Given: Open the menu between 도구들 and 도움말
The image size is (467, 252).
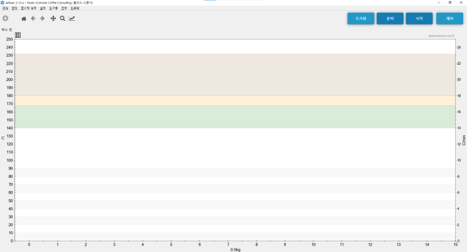Looking at the screenshot, I should 64,8.
